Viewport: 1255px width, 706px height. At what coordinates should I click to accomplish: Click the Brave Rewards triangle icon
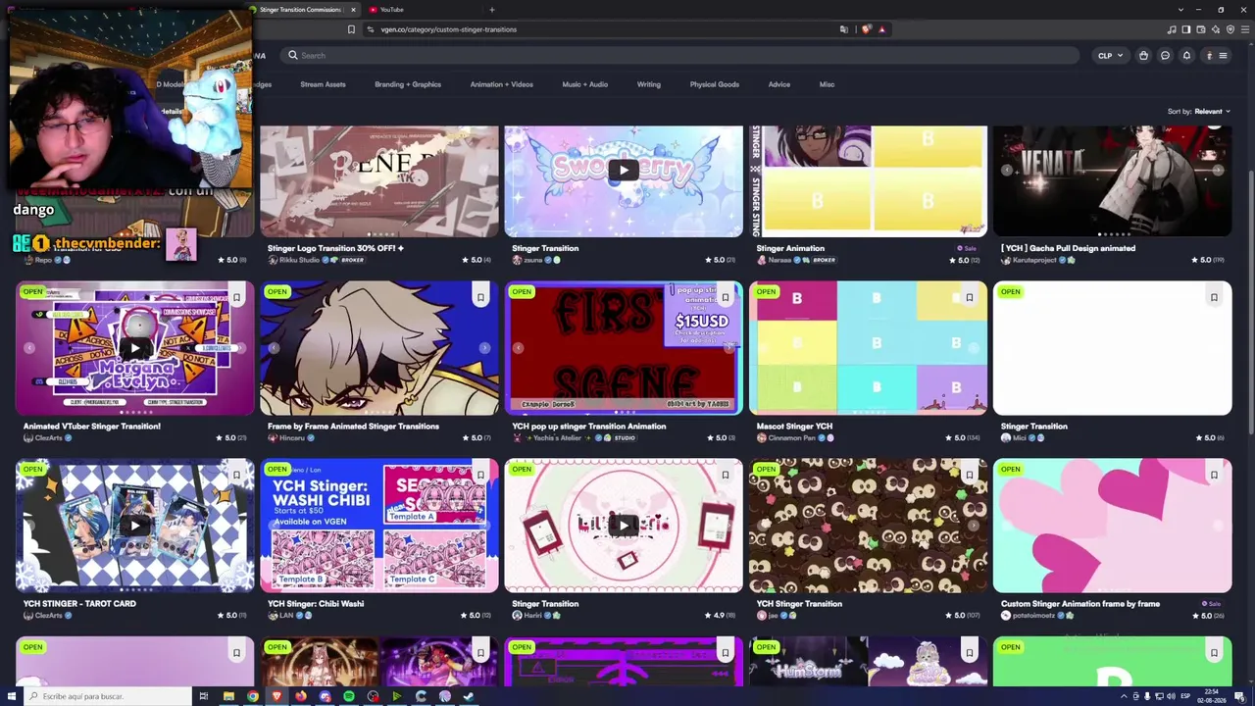(x=881, y=29)
